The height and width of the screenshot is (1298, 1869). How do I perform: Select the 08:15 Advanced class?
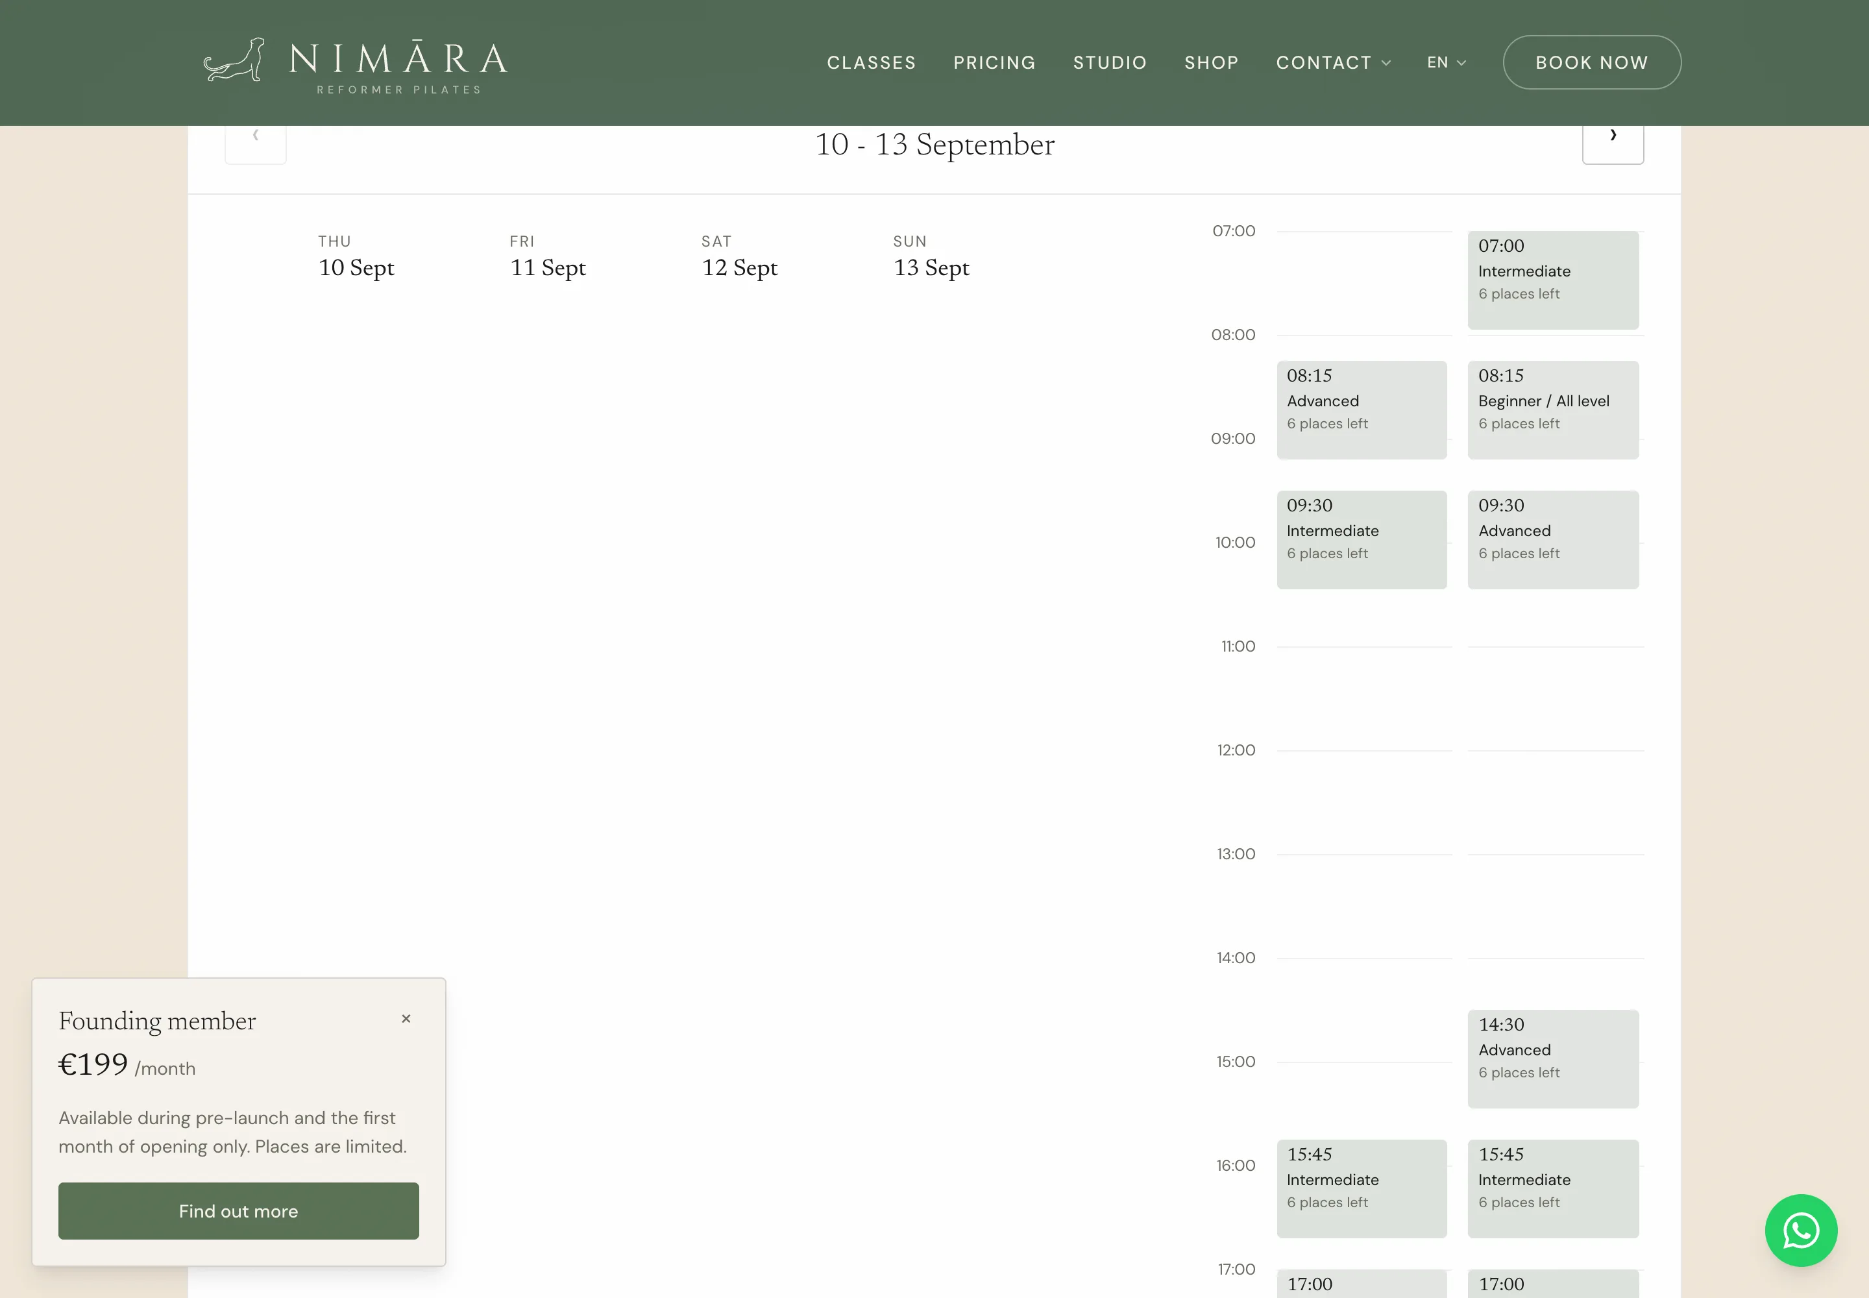1362,410
